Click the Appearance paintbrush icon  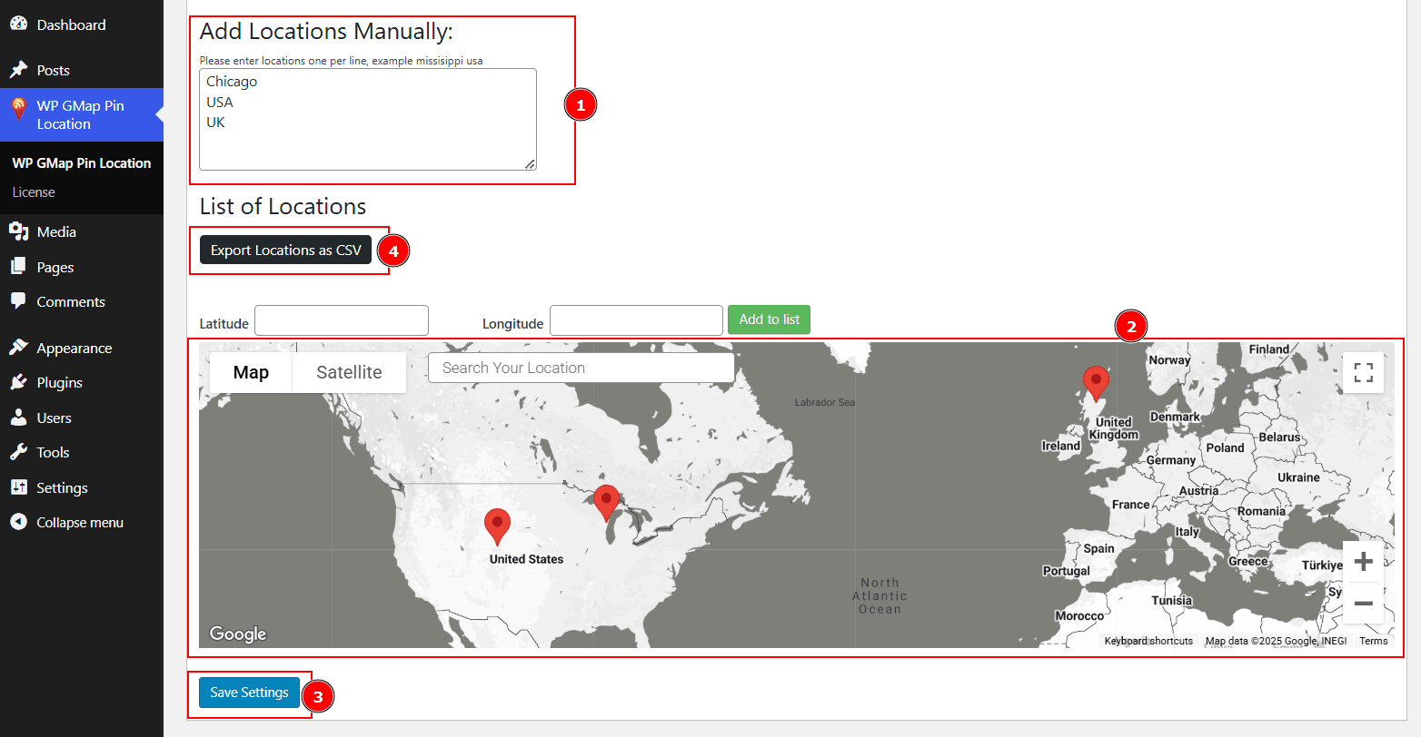(18, 348)
